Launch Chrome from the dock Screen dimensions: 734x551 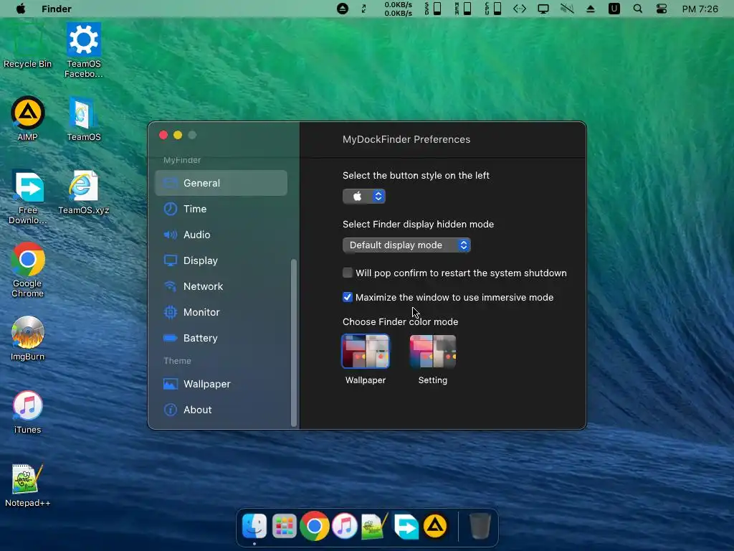314,526
